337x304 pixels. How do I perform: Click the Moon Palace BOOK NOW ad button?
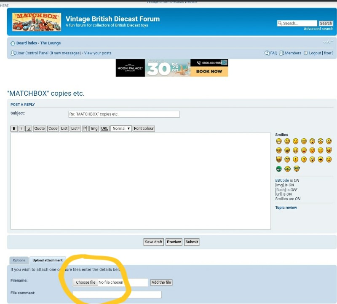click(x=209, y=71)
